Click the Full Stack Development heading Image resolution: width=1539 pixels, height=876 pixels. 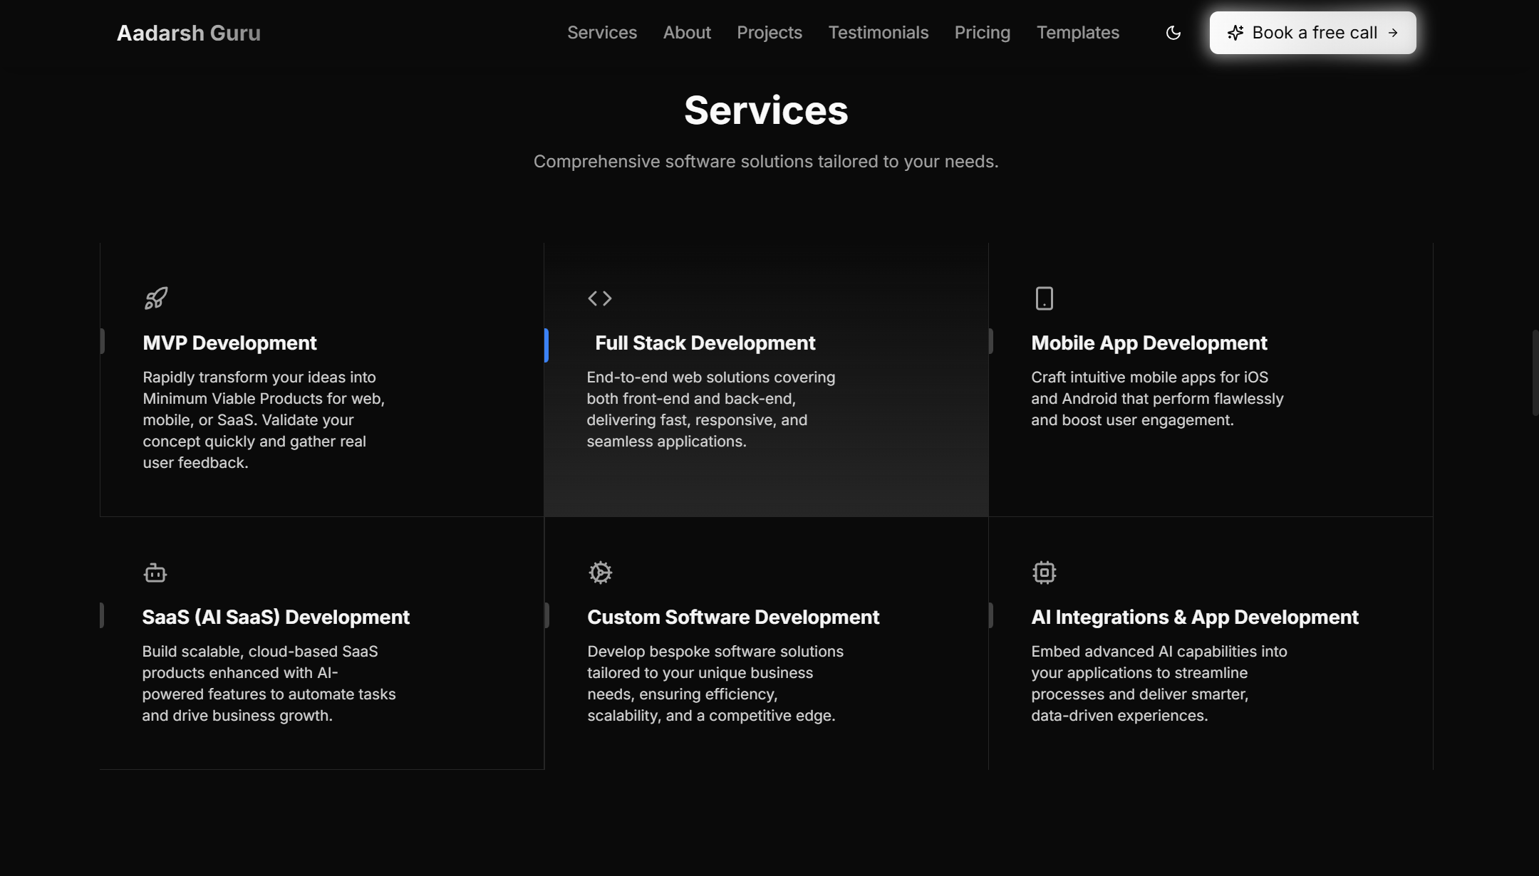click(x=704, y=343)
